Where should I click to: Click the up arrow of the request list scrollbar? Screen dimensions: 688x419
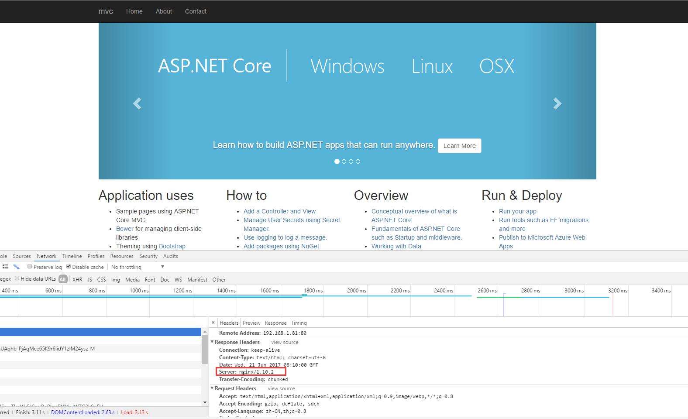click(x=205, y=332)
